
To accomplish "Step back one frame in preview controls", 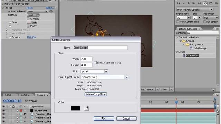I will coord(184,3).
